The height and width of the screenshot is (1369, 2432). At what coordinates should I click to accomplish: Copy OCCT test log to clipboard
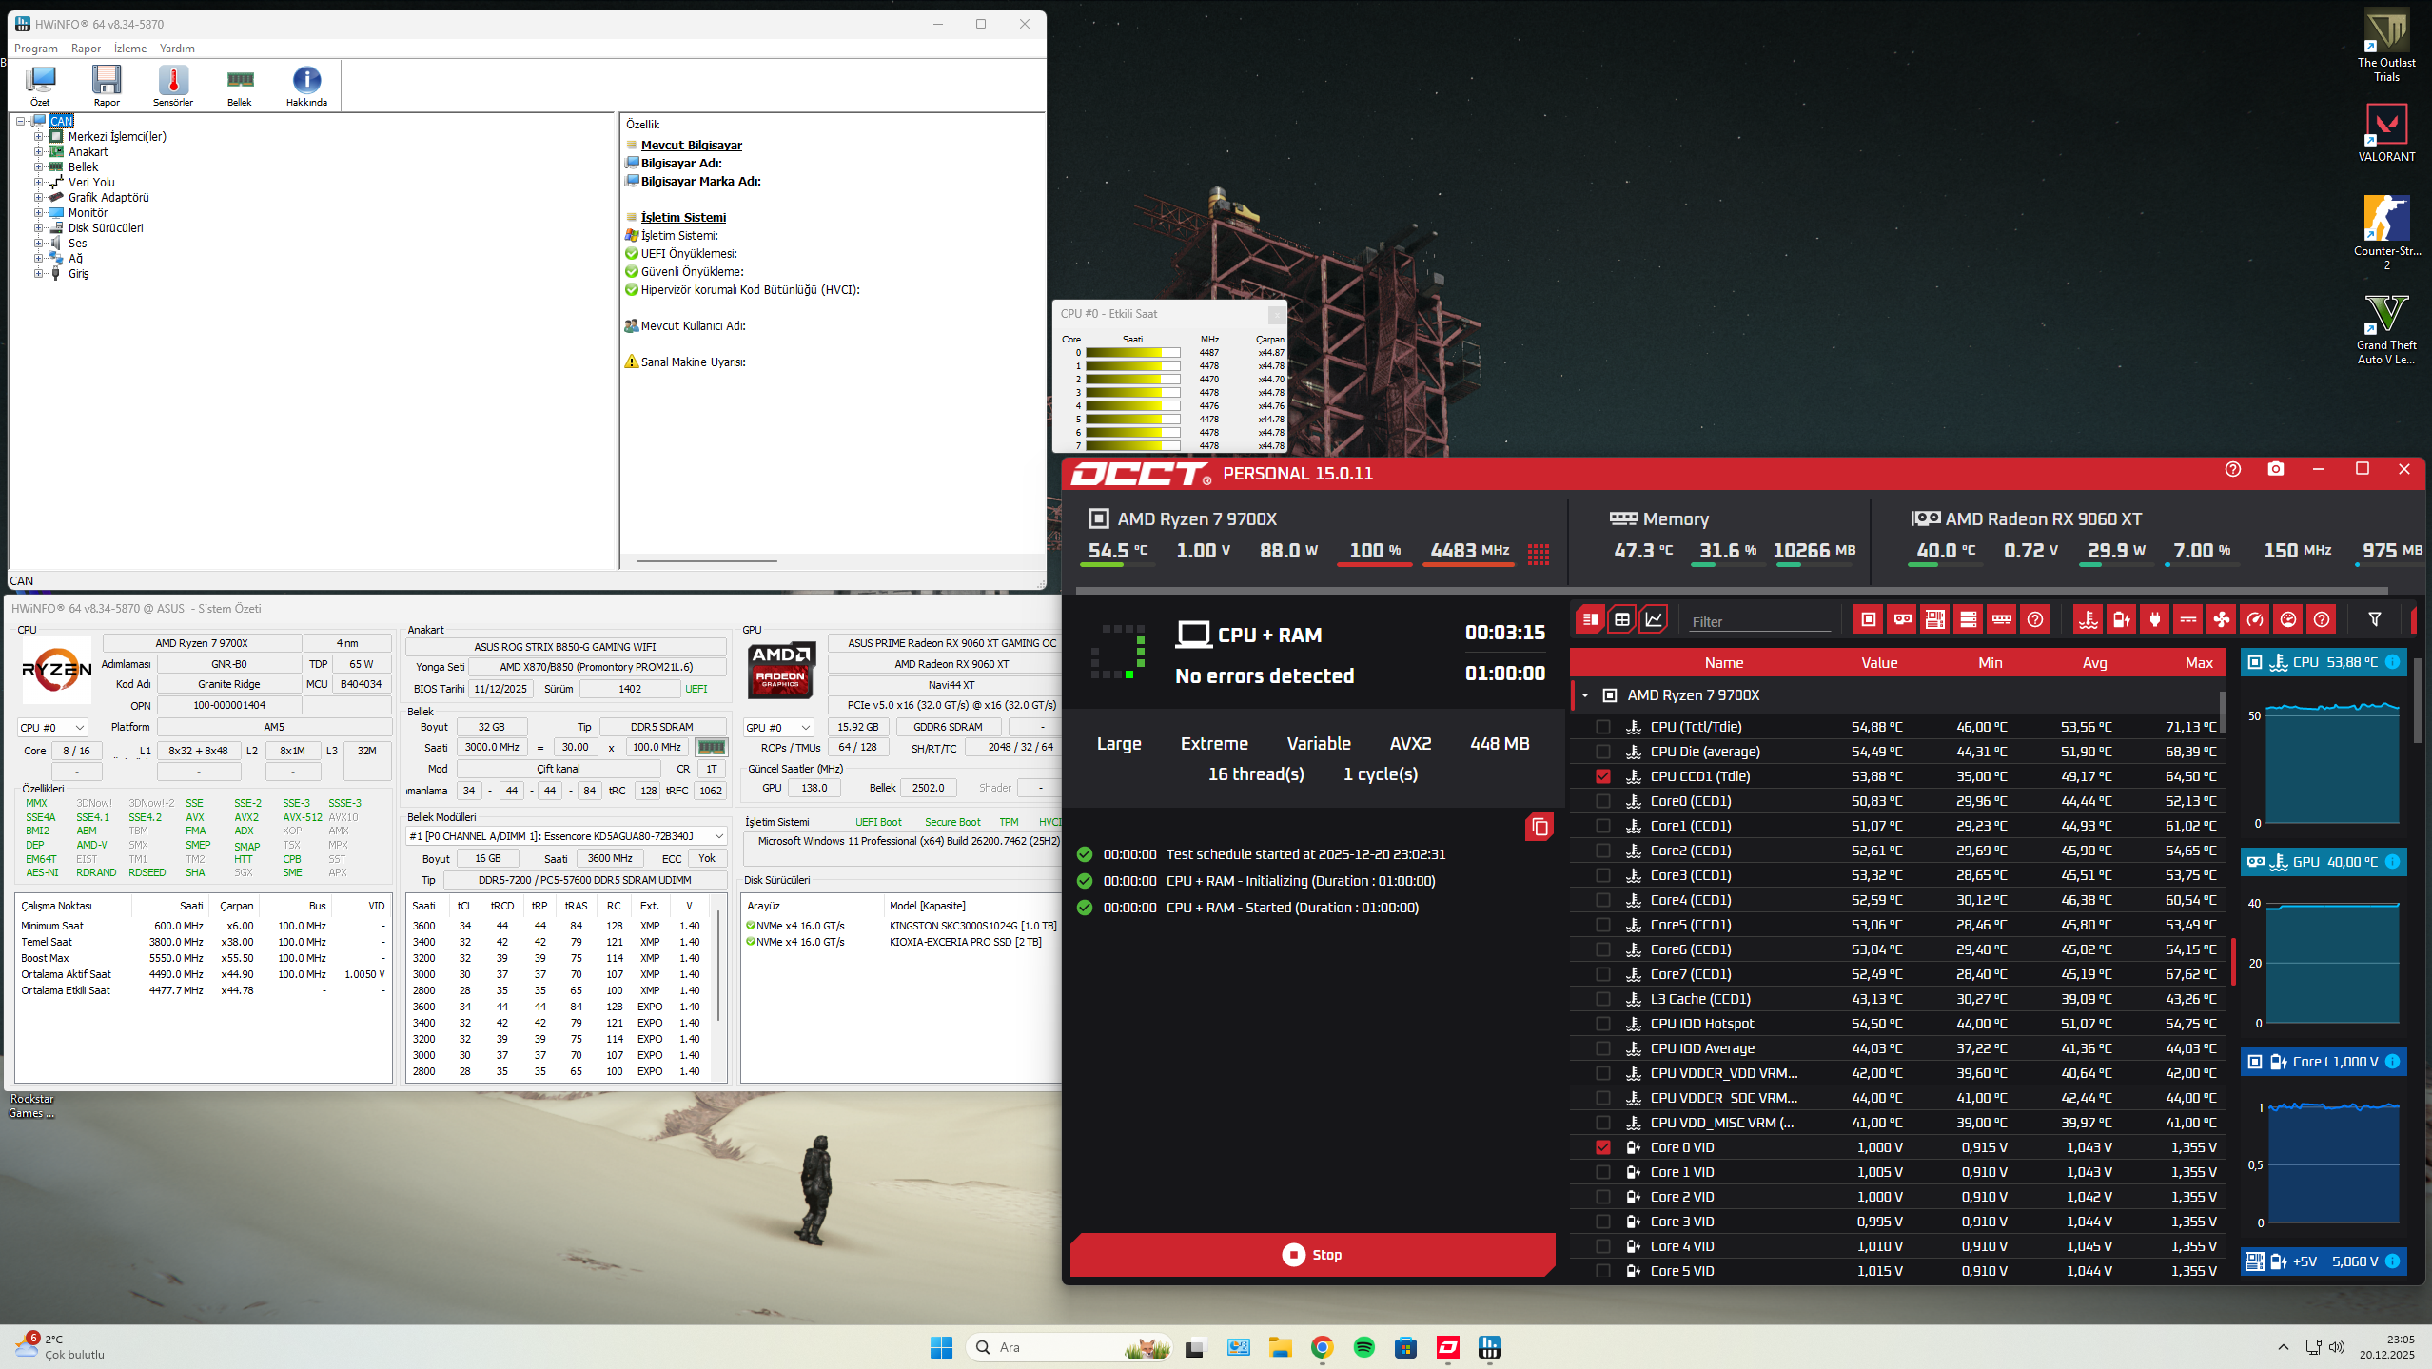coord(1540,828)
